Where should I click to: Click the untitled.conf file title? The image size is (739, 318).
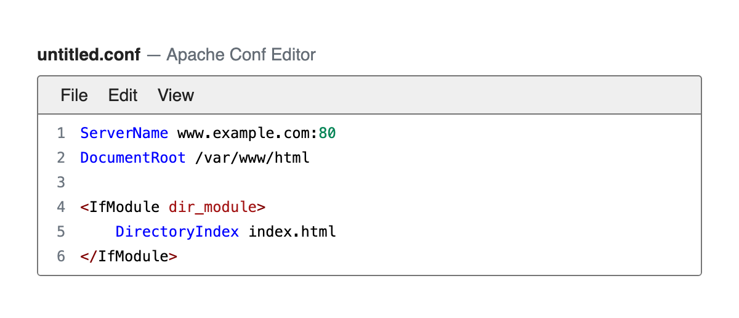[90, 55]
